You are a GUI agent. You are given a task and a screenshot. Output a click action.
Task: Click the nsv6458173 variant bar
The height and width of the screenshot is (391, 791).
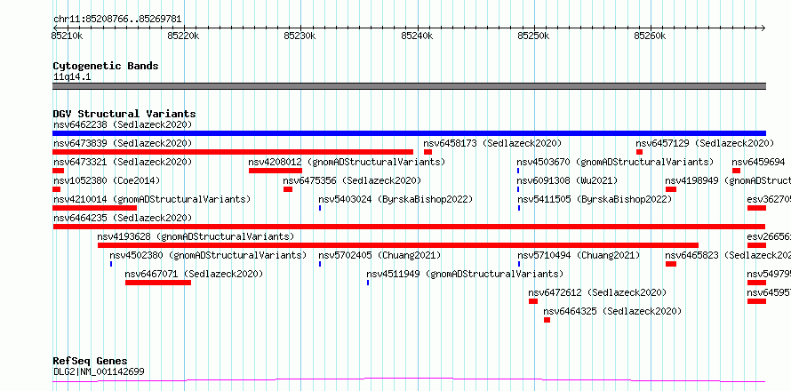pyautogui.click(x=427, y=152)
